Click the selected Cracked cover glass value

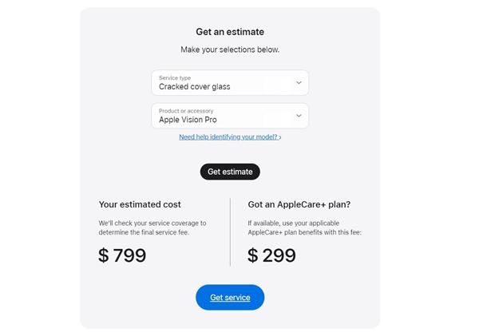[x=194, y=87]
